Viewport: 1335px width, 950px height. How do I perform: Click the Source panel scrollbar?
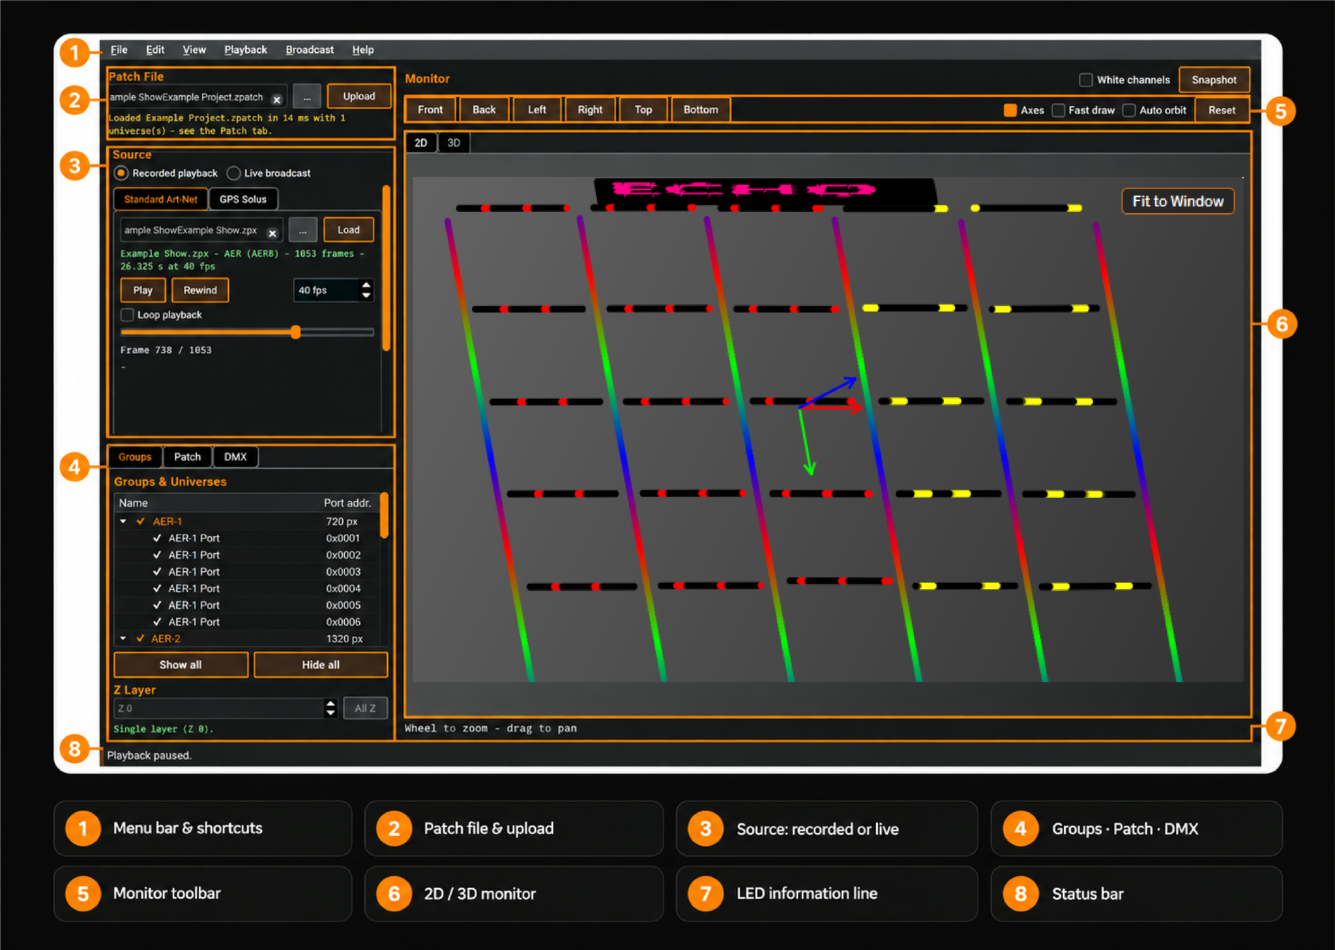click(x=386, y=268)
